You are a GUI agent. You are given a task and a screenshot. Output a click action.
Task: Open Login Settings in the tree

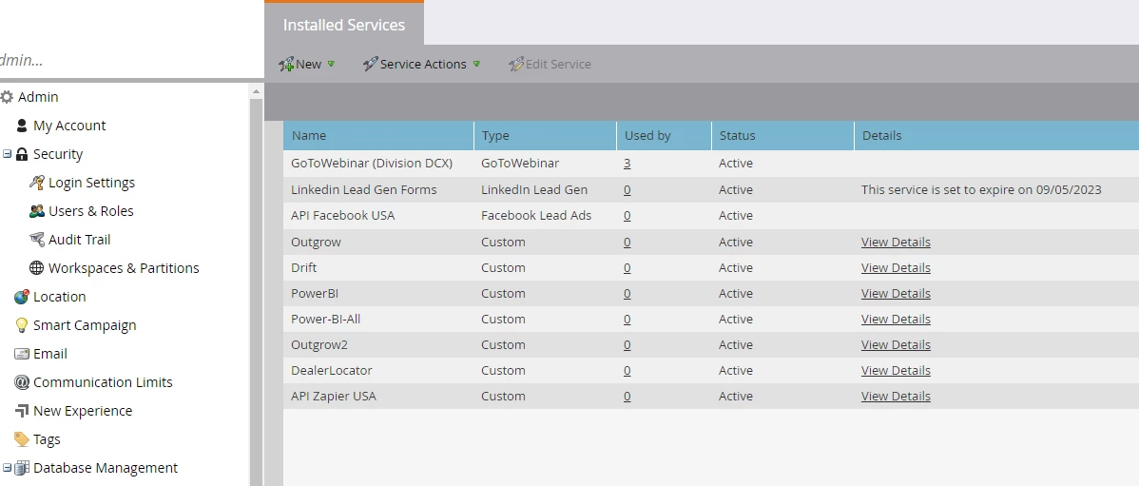(91, 183)
